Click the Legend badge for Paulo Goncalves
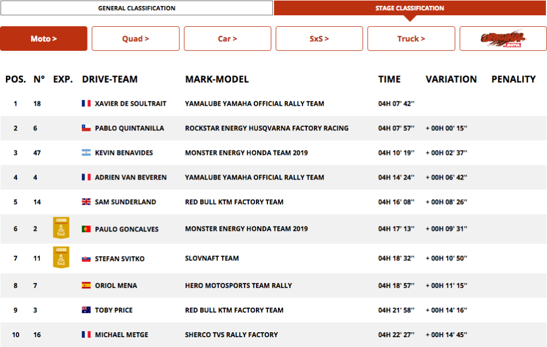Image resolution: width=547 pixels, height=347 pixels. point(61,228)
